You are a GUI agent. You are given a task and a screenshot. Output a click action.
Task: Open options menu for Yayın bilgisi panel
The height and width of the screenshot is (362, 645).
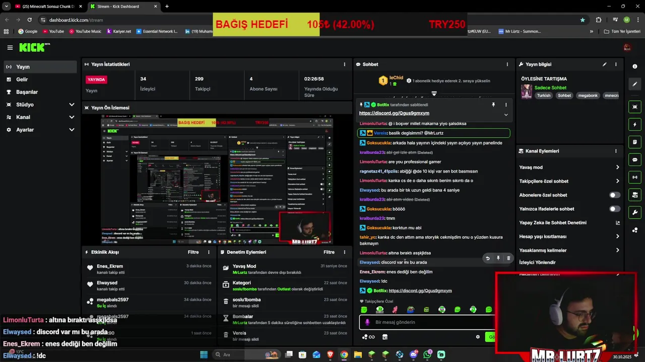coord(616,64)
